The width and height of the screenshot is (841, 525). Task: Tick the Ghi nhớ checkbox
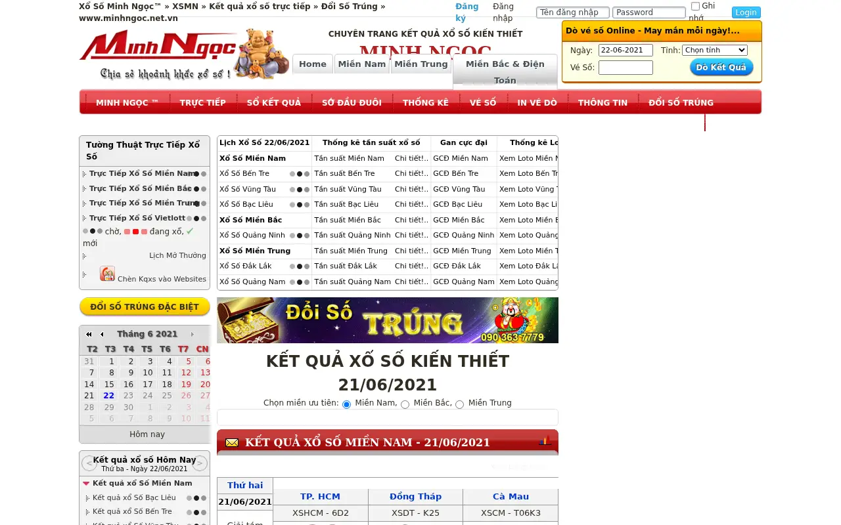coord(696,7)
